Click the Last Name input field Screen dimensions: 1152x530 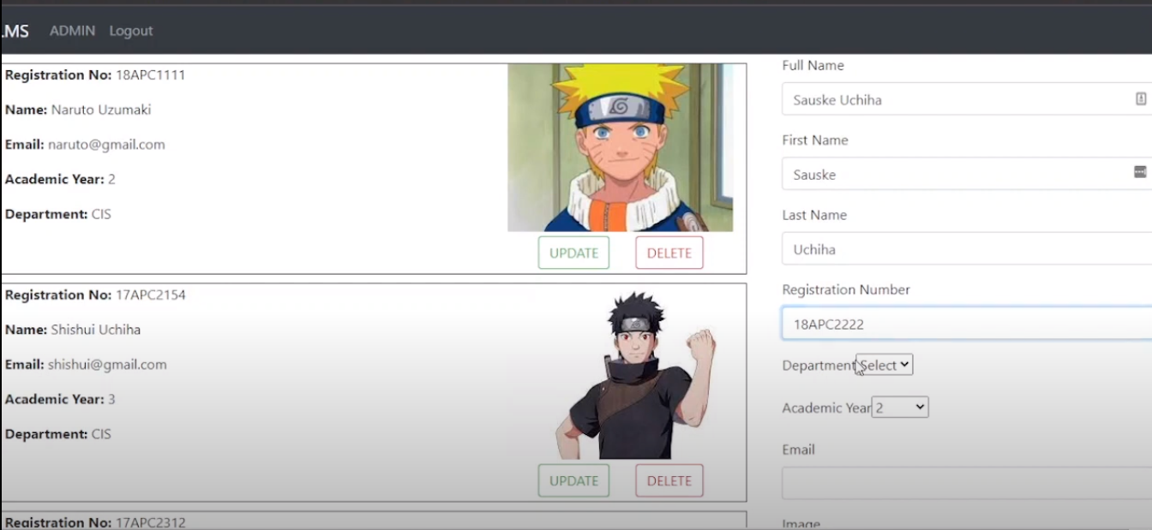click(x=967, y=249)
